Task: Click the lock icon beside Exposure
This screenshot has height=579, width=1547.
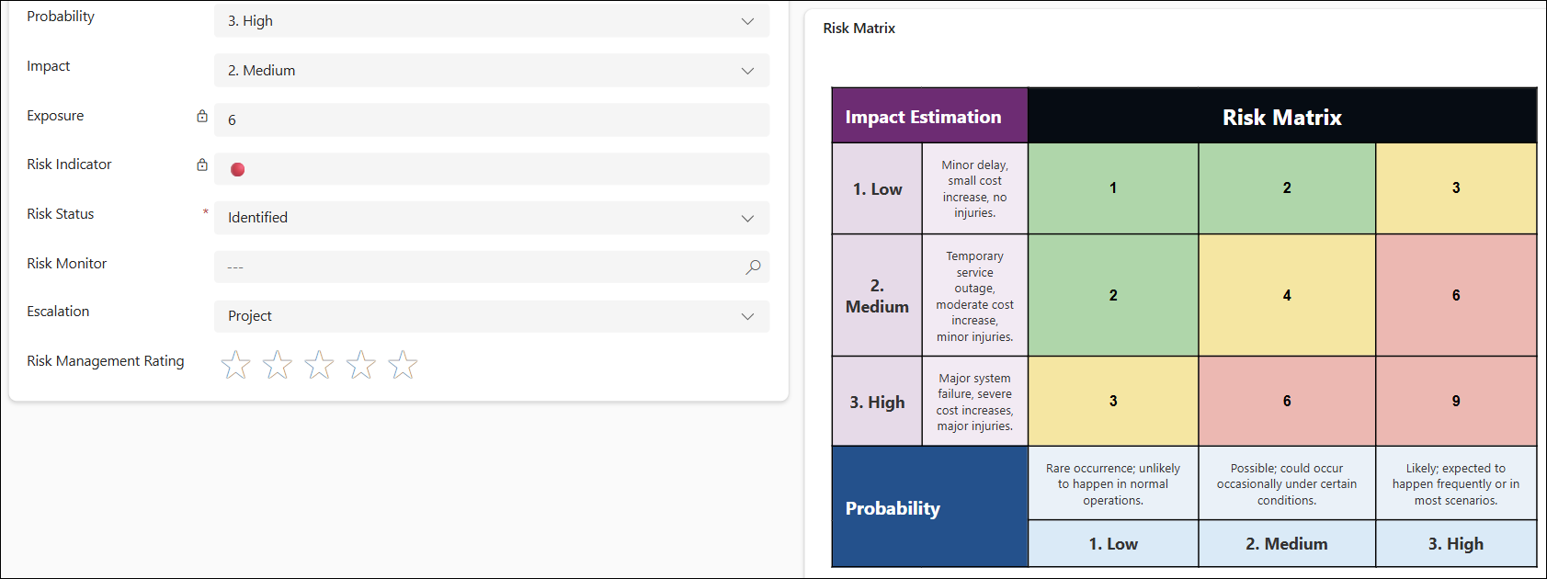Action: (202, 116)
